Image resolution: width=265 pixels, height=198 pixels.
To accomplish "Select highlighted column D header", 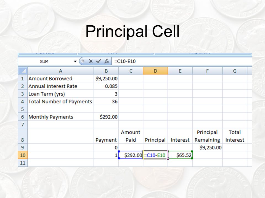I will [x=155, y=71].
